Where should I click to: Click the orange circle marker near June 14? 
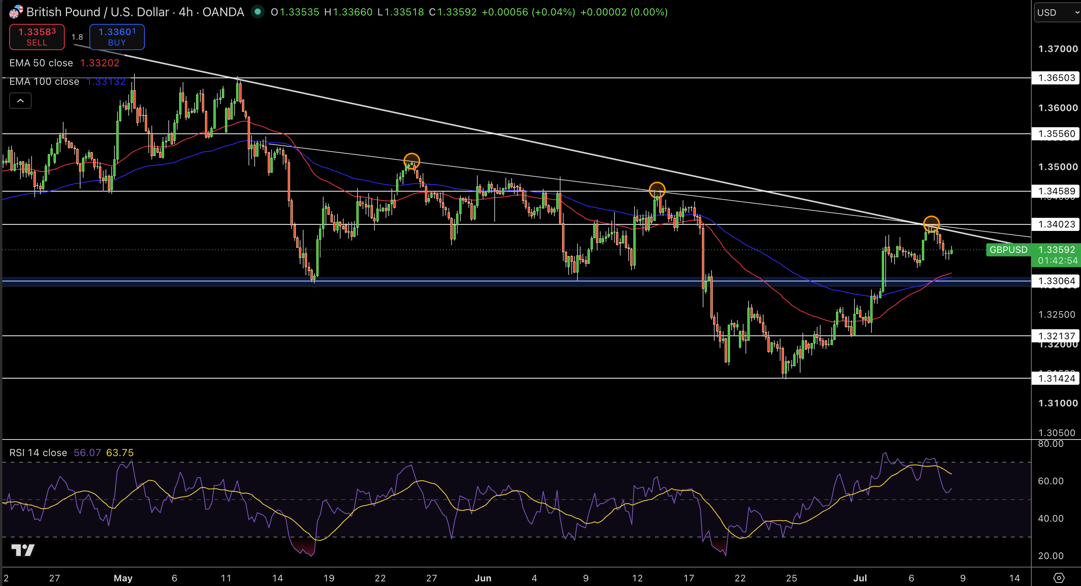[x=657, y=190]
